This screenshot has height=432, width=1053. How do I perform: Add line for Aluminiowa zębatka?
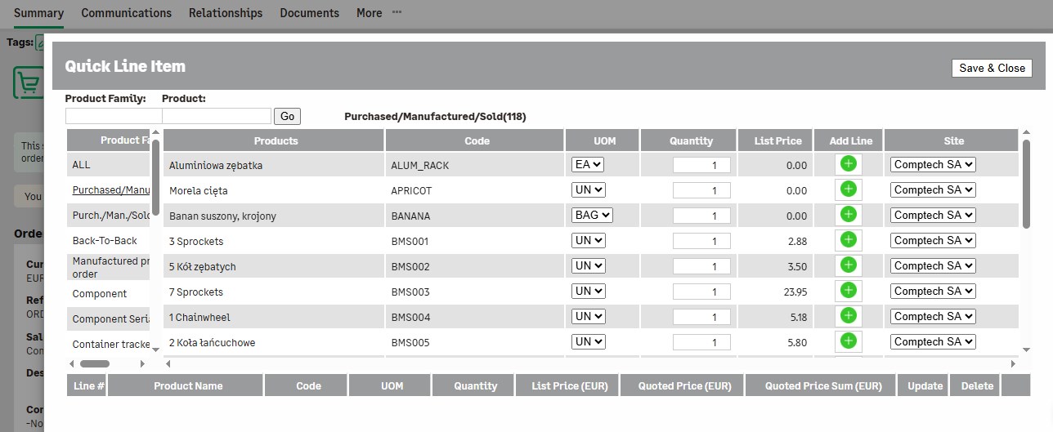849,164
